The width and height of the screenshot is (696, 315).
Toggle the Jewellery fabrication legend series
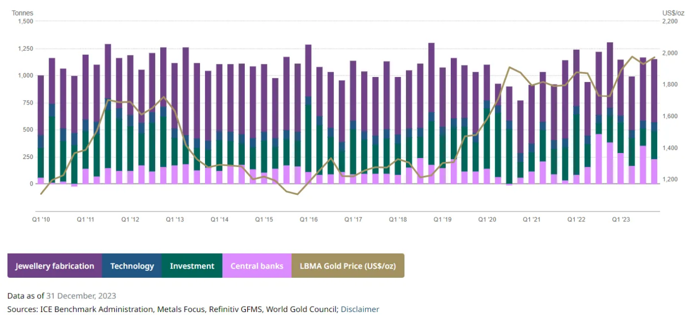click(54, 266)
